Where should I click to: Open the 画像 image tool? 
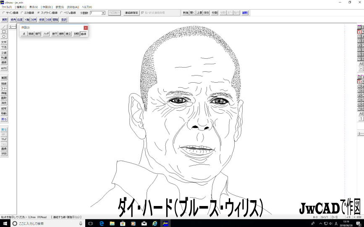click(x=4, y=149)
